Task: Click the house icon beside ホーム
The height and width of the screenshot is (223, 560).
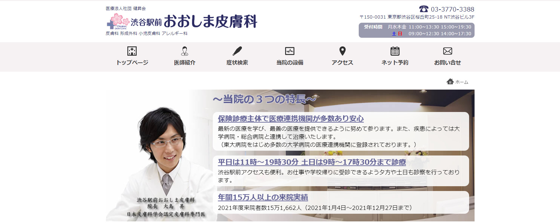Action: click(x=450, y=82)
